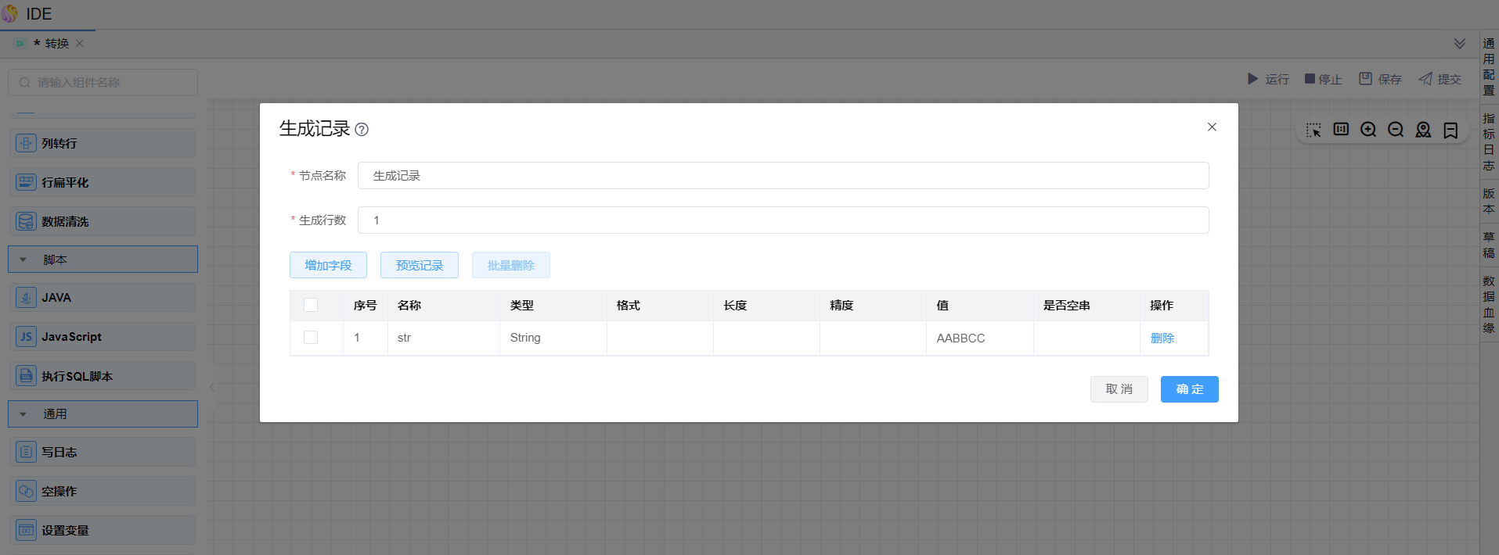Click the 执行SQL脚本 component icon
1499x555 pixels.
(26, 376)
